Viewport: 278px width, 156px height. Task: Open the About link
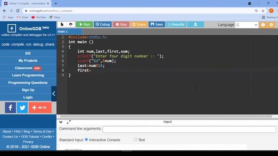point(7,132)
